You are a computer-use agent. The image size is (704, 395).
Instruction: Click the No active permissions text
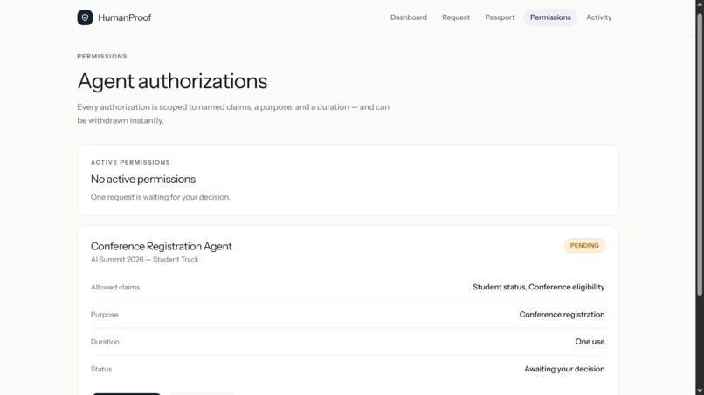pyautogui.click(x=142, y=179)
